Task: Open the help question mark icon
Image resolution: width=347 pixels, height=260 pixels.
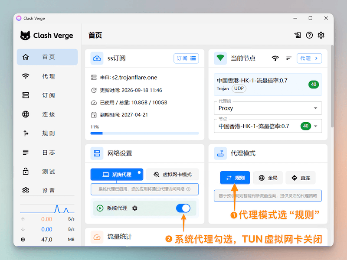Action: pyautogui.click(x=309, y=35)
